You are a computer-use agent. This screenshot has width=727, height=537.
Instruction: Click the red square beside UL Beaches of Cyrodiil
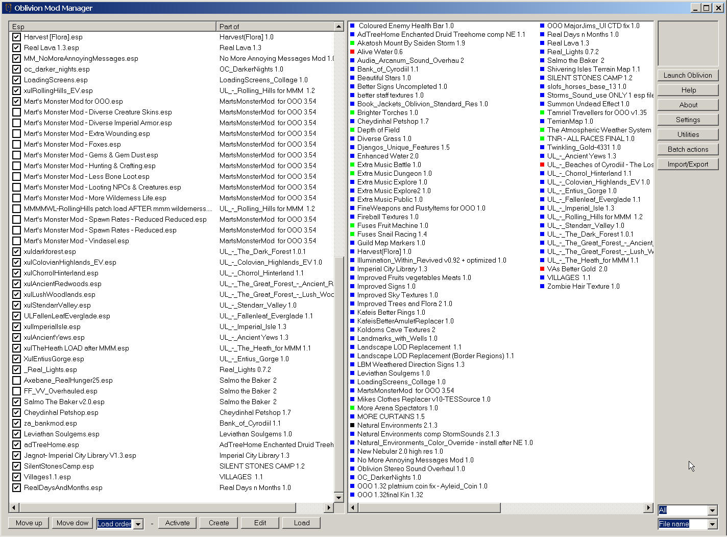542,165
